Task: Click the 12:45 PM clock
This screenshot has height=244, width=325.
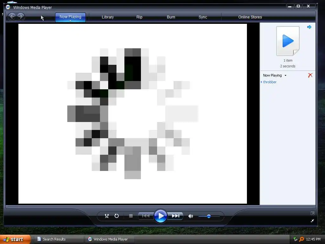Action: (x=313, y=239)
